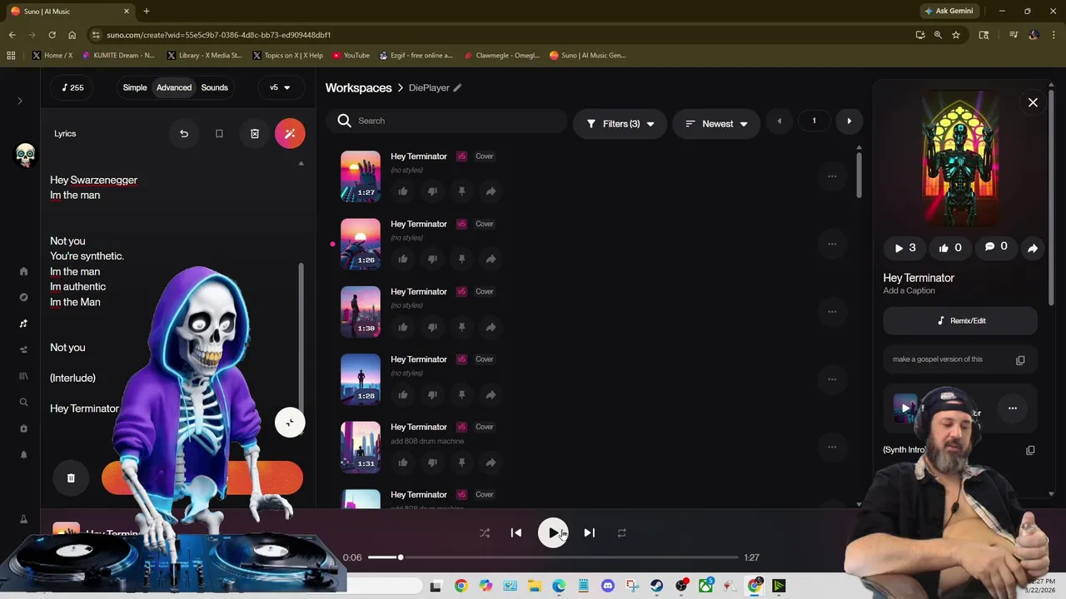The width and height of the screenshot is (1066, 599).
Task: Open the Newest sort dropdown
Action: (716, 124)
